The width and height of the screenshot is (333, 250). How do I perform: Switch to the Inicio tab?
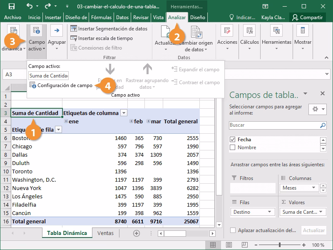coord(34,17)
